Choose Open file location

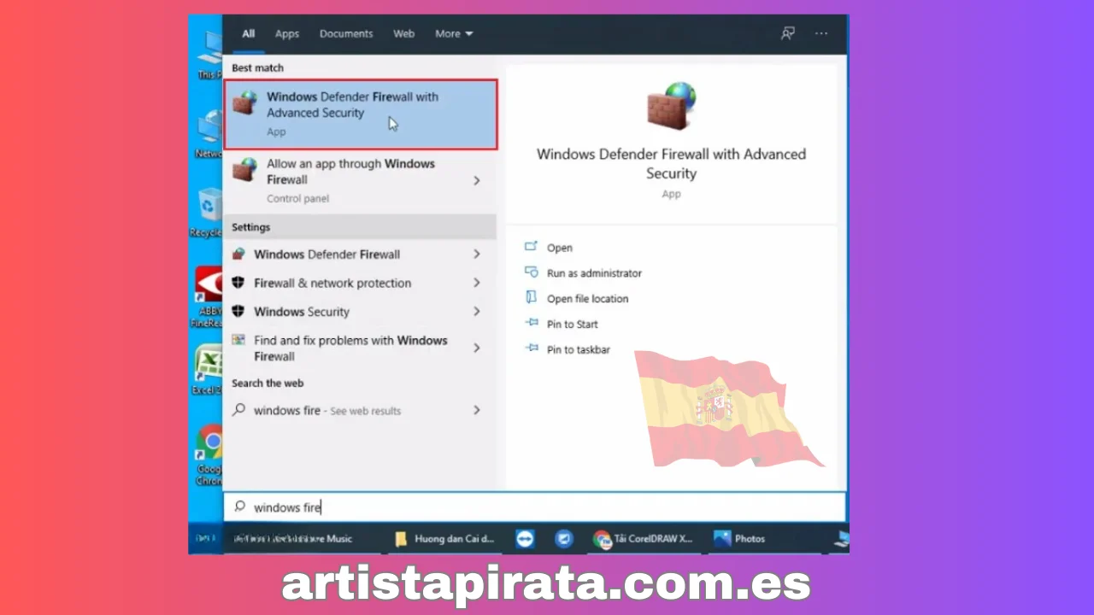pyautogui.click(x=587, y=299)
